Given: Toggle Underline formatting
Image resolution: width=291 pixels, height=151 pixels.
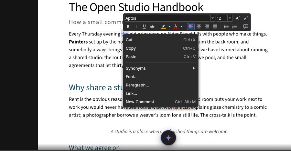Looking at the screenshot, I should [144, 27].
